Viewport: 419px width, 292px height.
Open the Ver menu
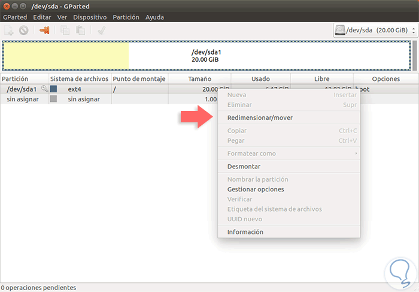pyautogui.click(x=62, y=17)
